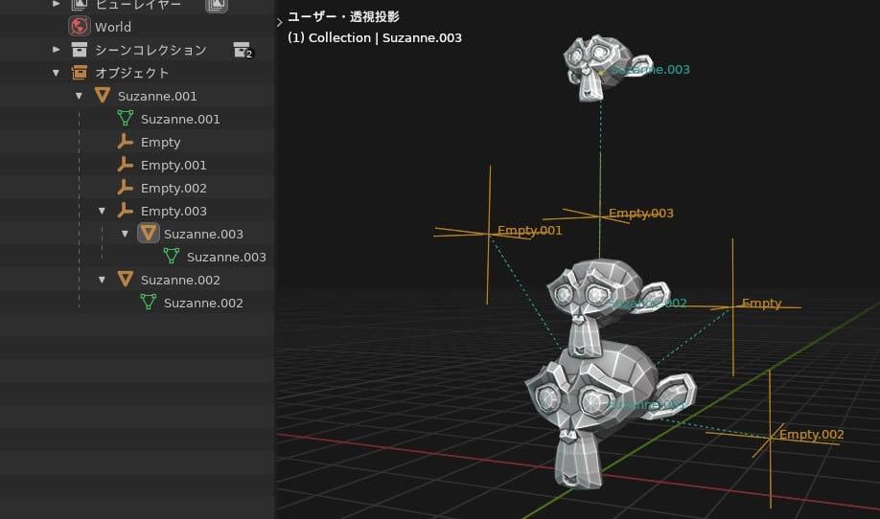The image size is (880, 519).
Task: Collapse the Suzanne.002 object node
Action: (x=102, y=280)
